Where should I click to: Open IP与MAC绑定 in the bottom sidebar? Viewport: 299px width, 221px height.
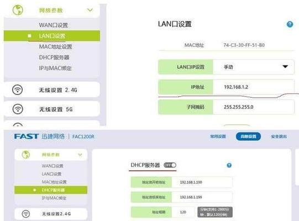pyautogui.click(x=54, y=198)
